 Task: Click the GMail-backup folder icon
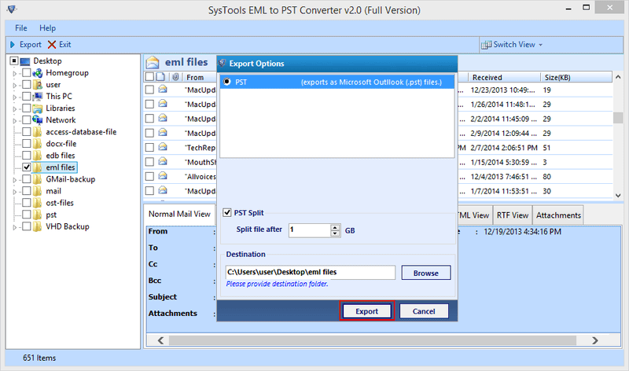38,179
